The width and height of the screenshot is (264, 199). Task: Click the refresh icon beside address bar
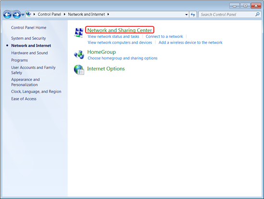pyautogui.click(x=193, y=15)
